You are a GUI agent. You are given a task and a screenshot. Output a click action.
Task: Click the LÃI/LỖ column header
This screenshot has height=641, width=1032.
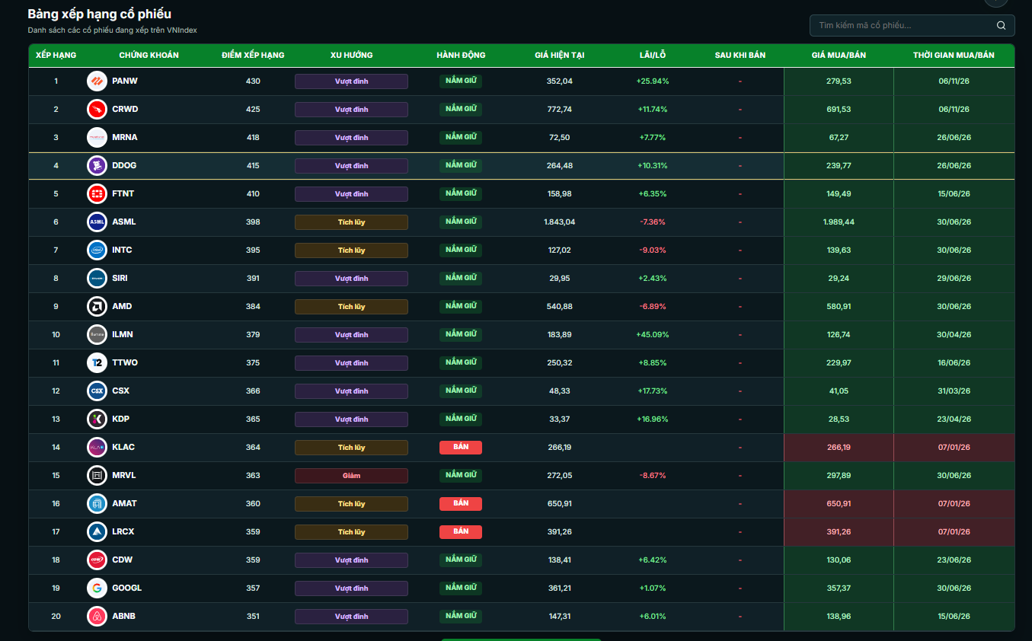coord(653,55)
